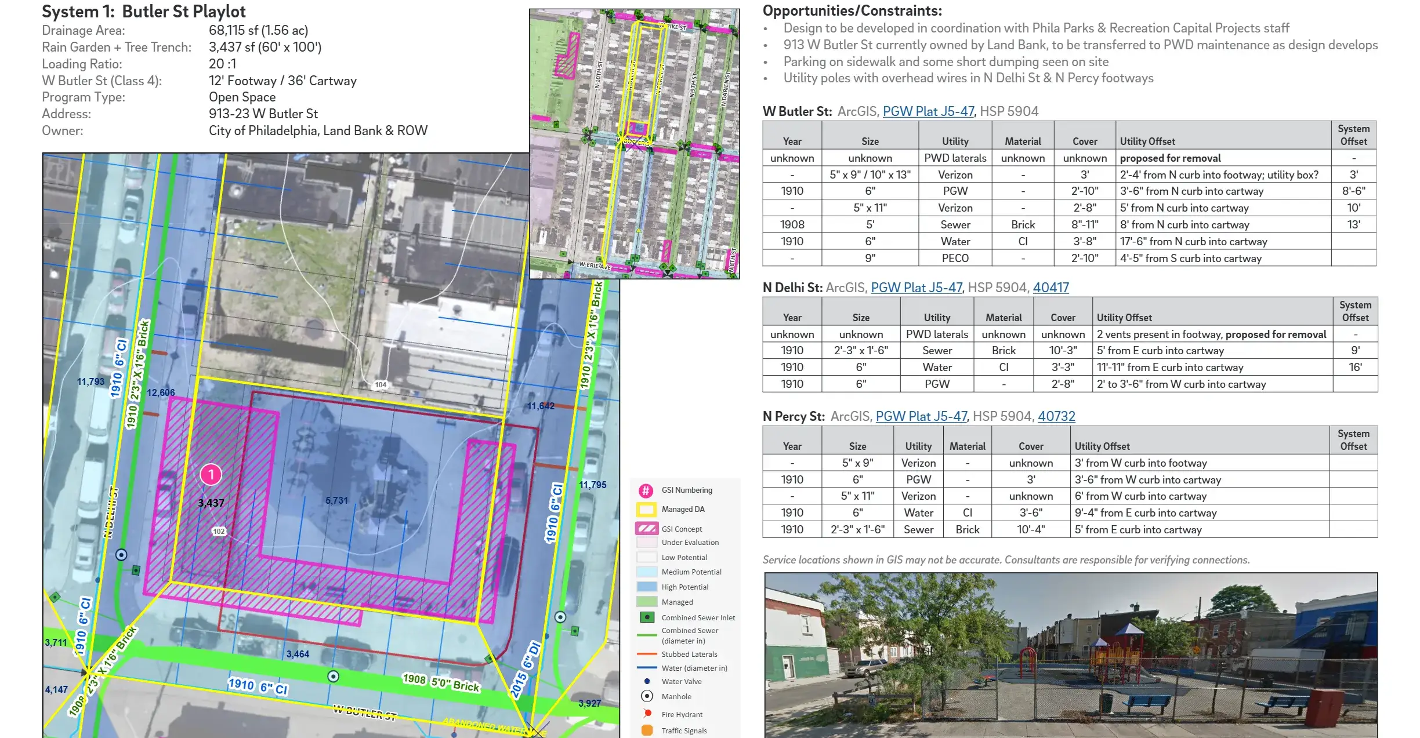Click the Combined Sewer Inlet legend icon
Image resolution: width=1420 pixels, height=738 pixels.
point(646,617)
